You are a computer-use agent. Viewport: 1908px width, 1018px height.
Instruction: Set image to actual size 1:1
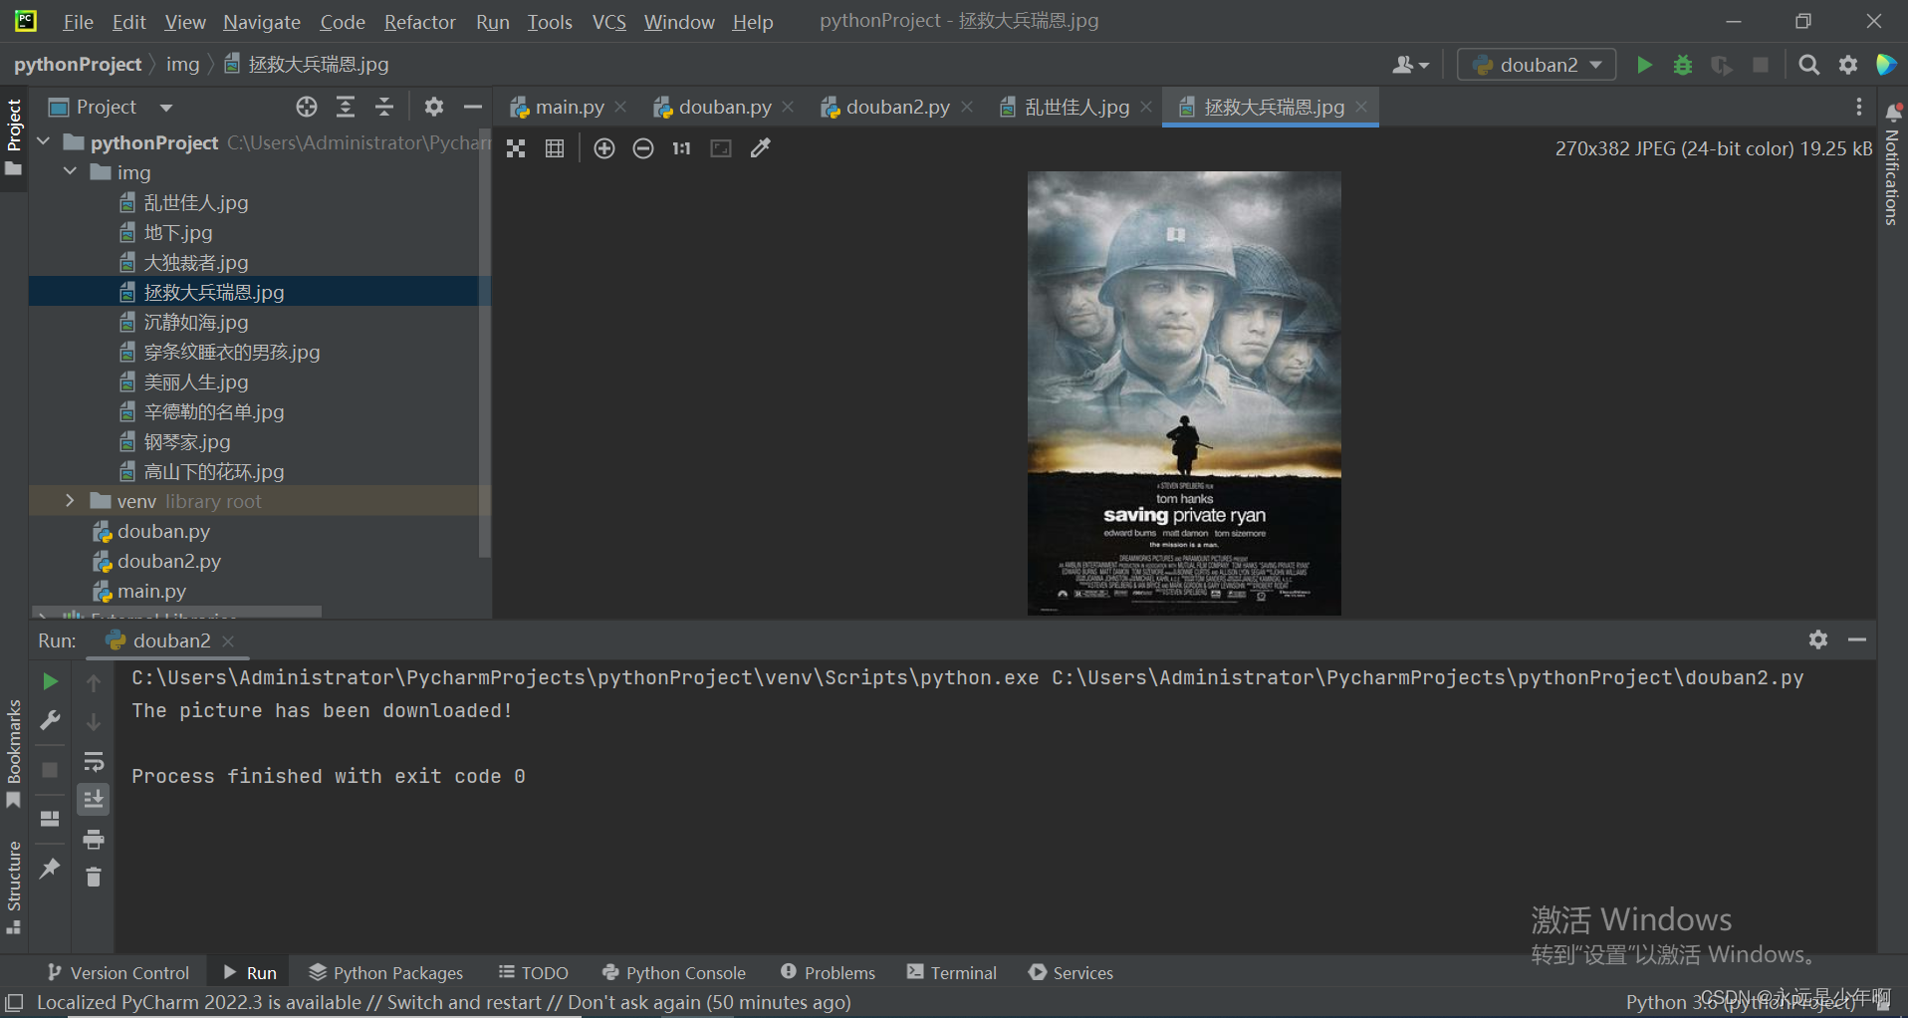tap(682, 148)
